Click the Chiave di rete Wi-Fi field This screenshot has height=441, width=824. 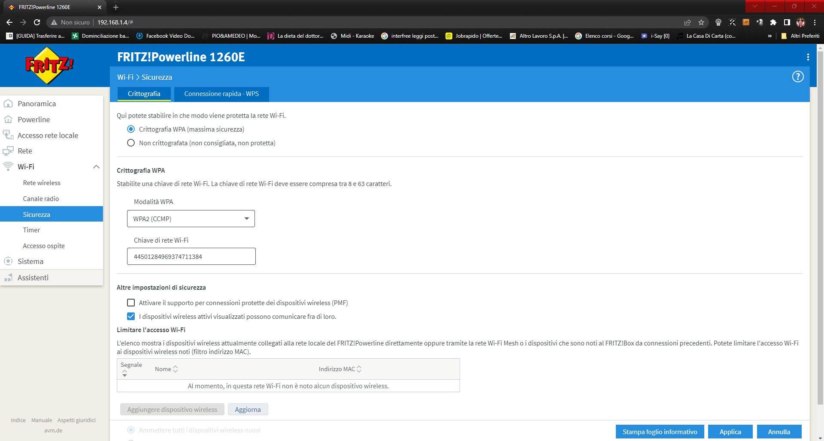[191, 256]
